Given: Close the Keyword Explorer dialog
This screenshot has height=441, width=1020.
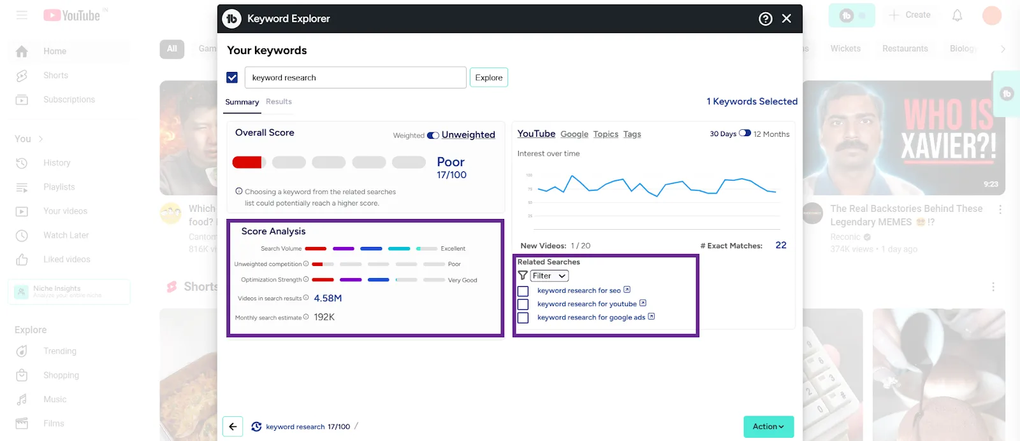Looking at the screenshot, I should click(x=787, y=19).
